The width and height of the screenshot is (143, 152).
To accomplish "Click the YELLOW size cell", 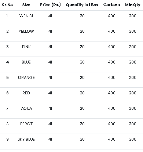I will click(x=26, y=31).
